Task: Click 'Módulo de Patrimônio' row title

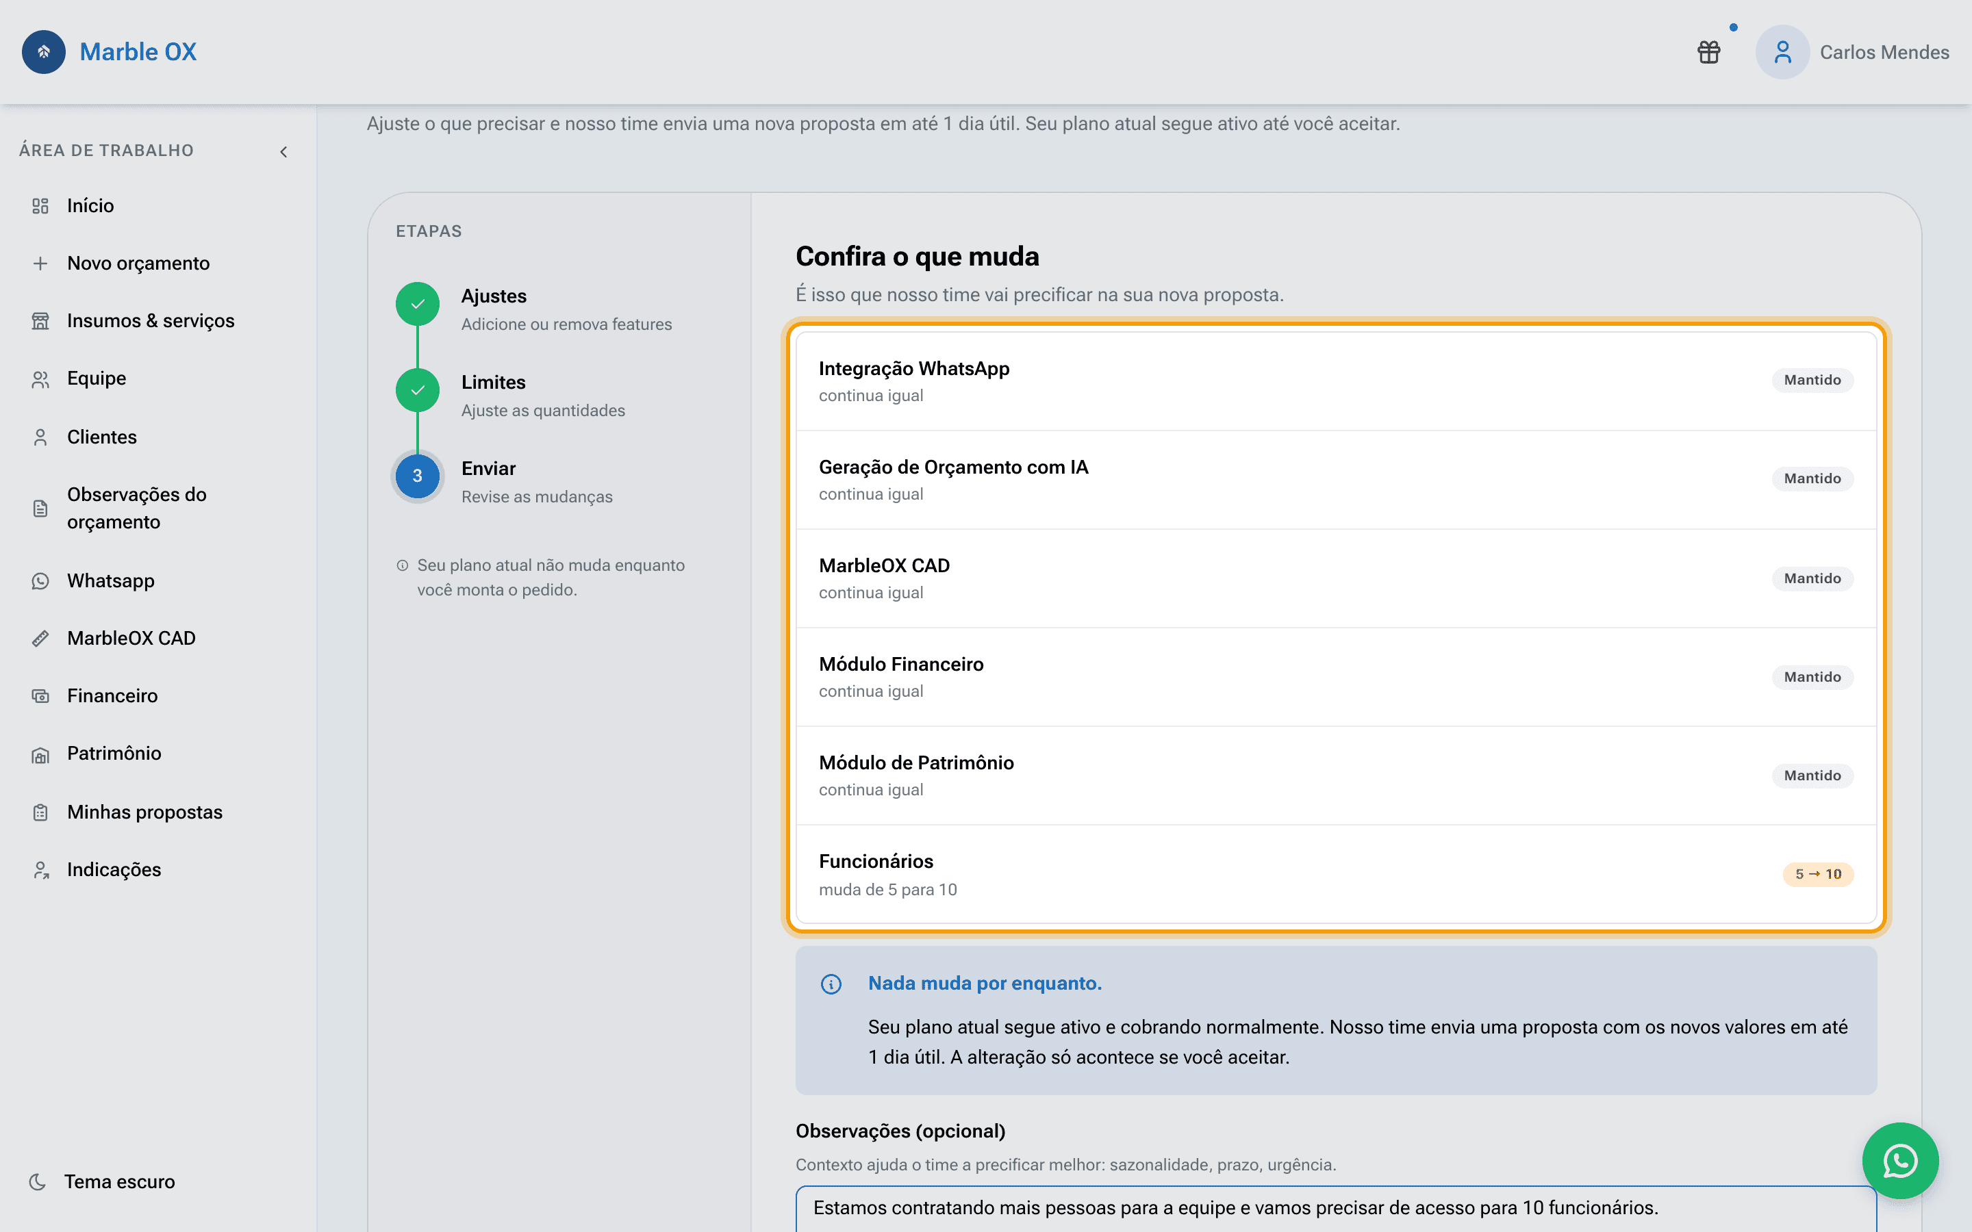Action: (916, 762)
